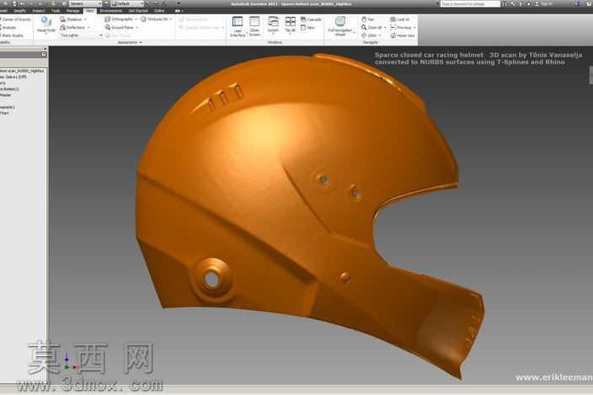This screenshot has height=395, width=593.
Task: Open the Two Lights lighting style dropdown
Action: (x=81, y=35)
